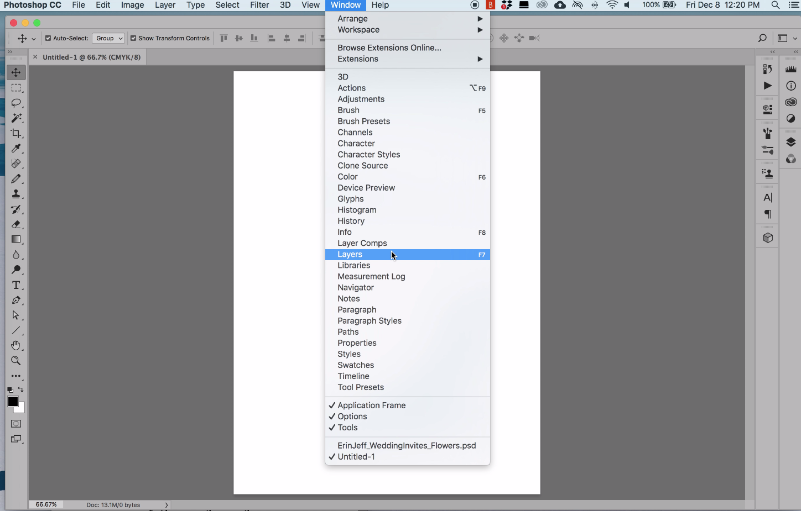Select the Crop tool

pyautogui.click(x=16, y=133)
